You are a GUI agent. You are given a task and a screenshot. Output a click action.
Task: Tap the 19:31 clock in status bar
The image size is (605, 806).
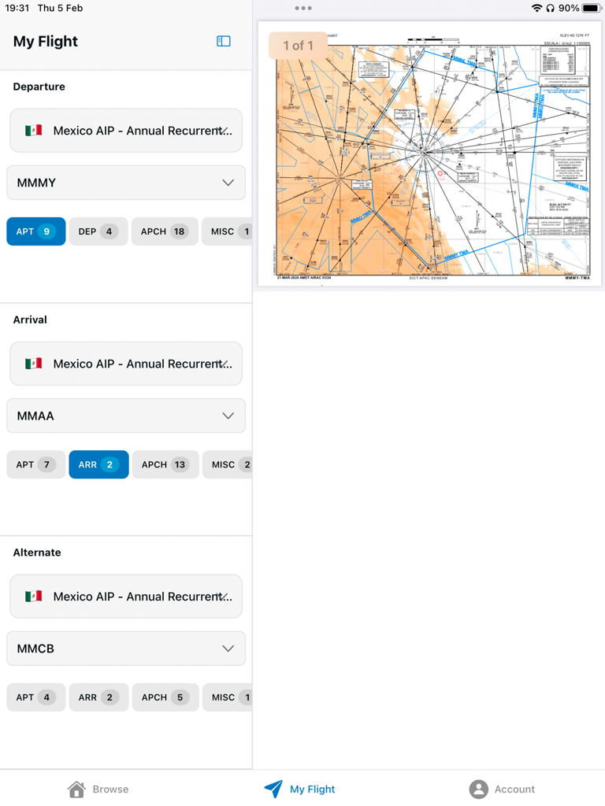pyautogui.click(x=17, y=8)
